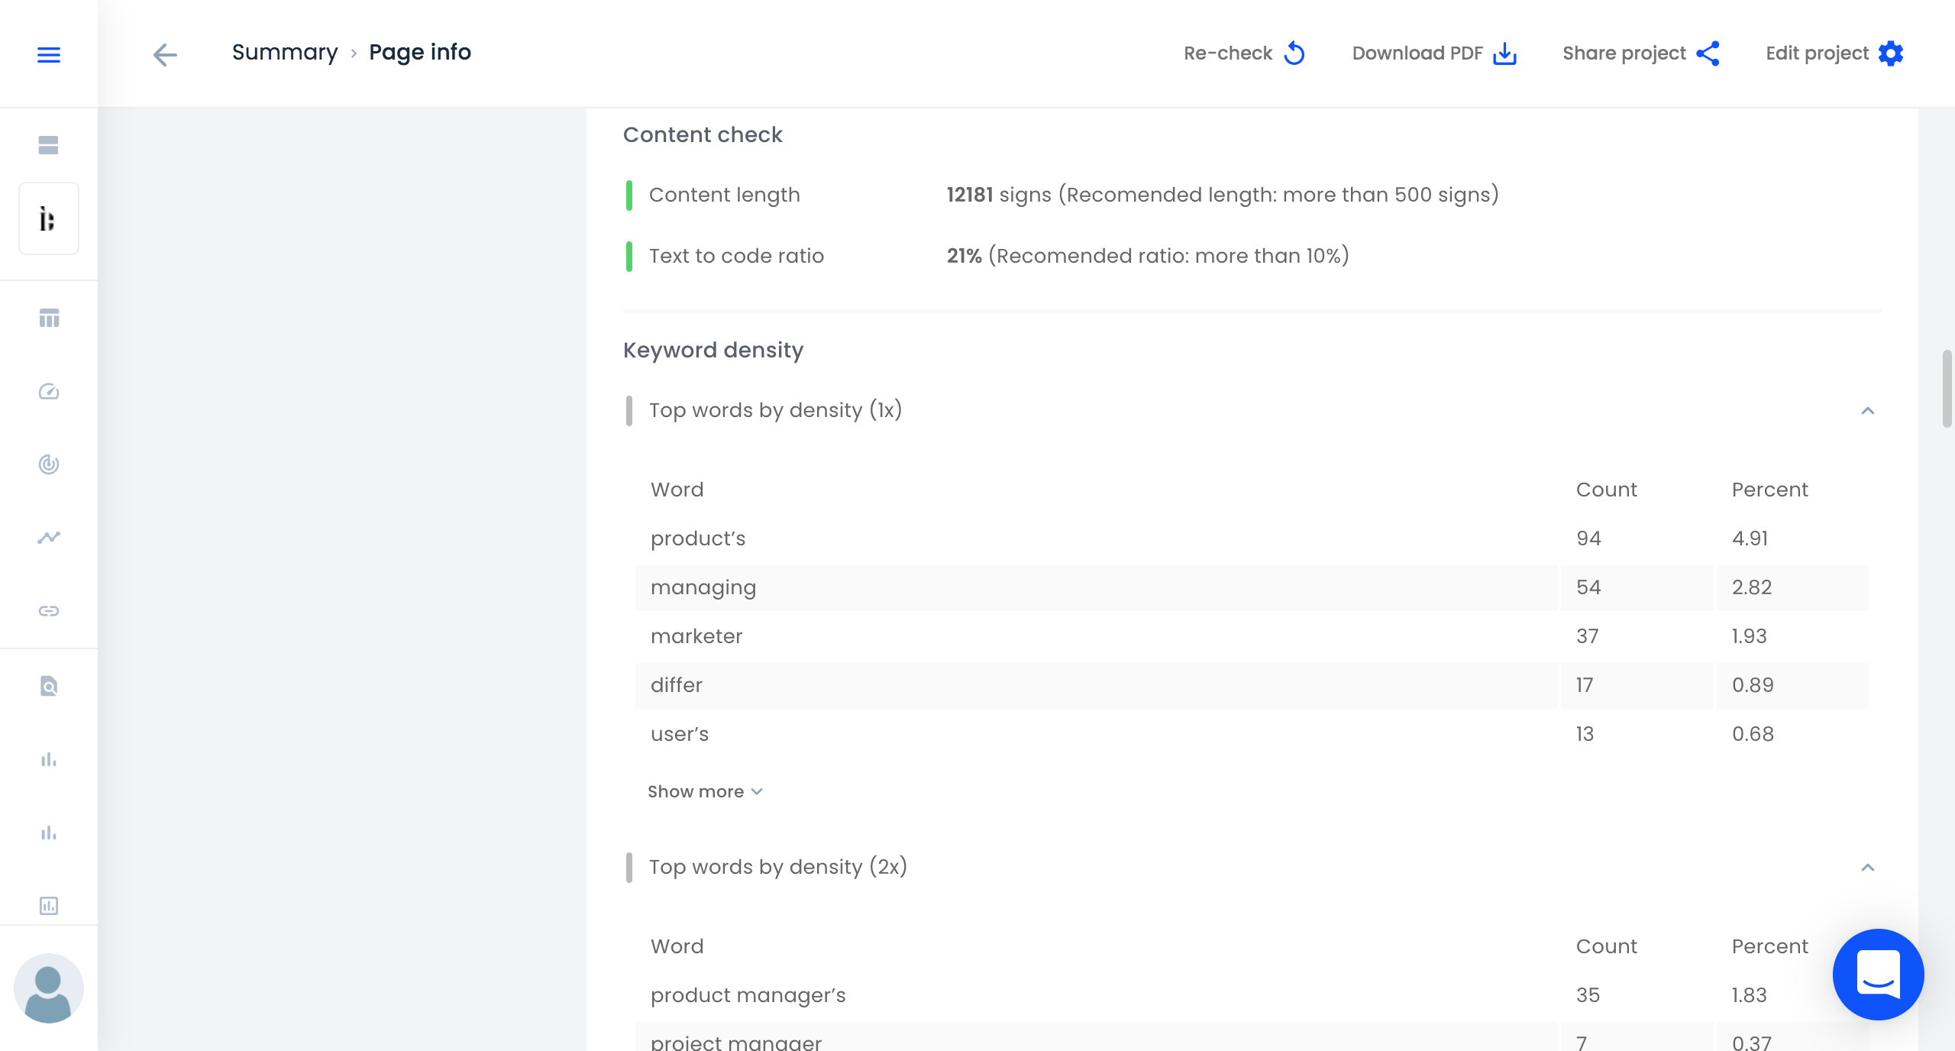The height and width of the screenshot is (1051, 1955).
Task: Open the speedometer sidebar icon
Action: pos(49,391)
